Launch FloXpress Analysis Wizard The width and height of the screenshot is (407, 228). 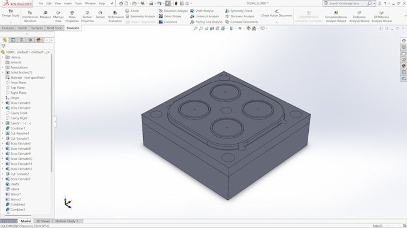pos(359,17)
